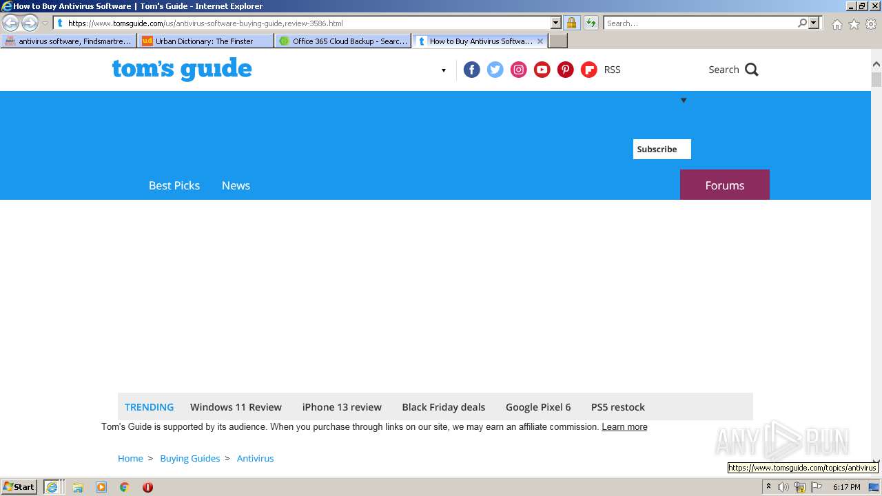The height and width of the screenshot is (496, 882).
Task: Click the IE Home icon
Action: 837,24
